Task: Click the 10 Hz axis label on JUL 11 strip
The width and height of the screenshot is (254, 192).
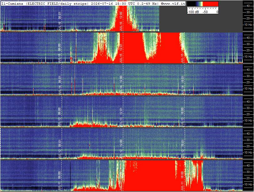Action: [x=248, y=184]
